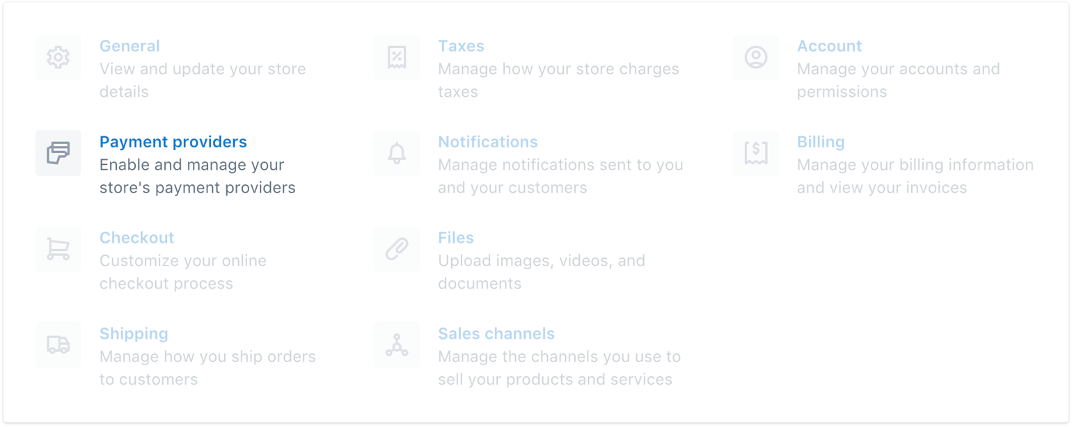Open Payment providers settings
Image resolution: width=1072 pixels, height=427 pixels.
tap(173, 142)
